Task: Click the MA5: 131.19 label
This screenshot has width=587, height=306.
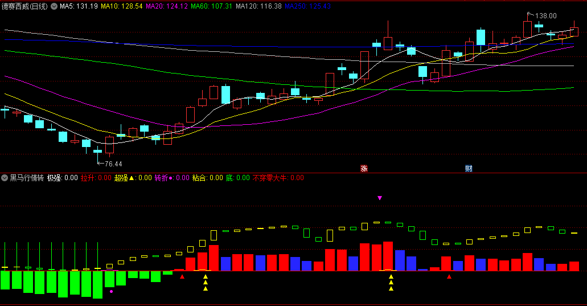Action: [x=79, y=6]
